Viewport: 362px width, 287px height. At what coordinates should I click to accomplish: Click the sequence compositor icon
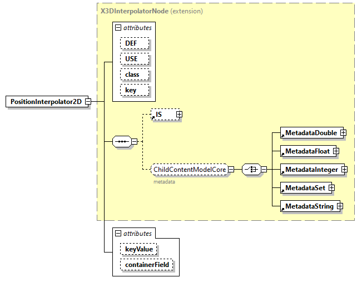click(122, 141)
